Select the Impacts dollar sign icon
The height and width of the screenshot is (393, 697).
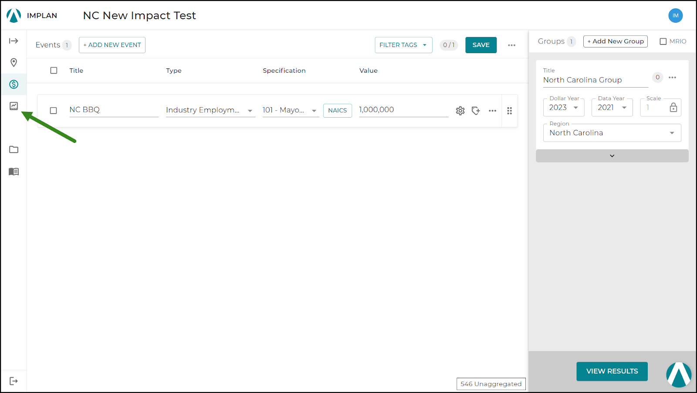14,85
